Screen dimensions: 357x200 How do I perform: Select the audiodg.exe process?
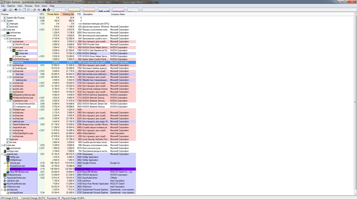coord(68,68)
